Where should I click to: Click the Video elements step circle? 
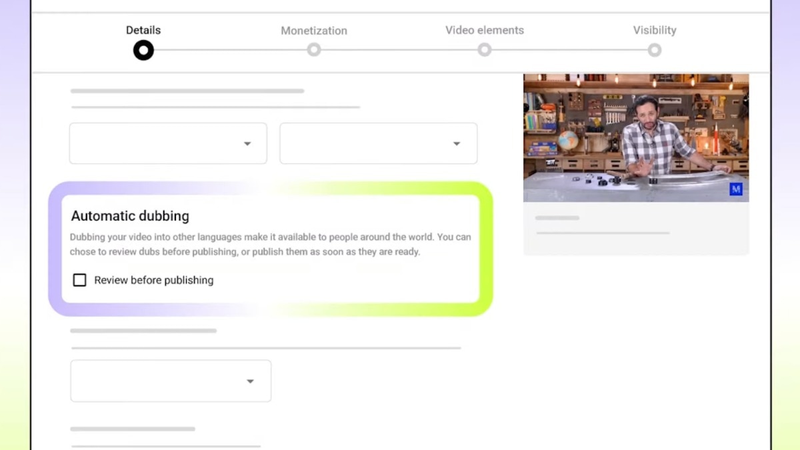[x=485, y=50]
